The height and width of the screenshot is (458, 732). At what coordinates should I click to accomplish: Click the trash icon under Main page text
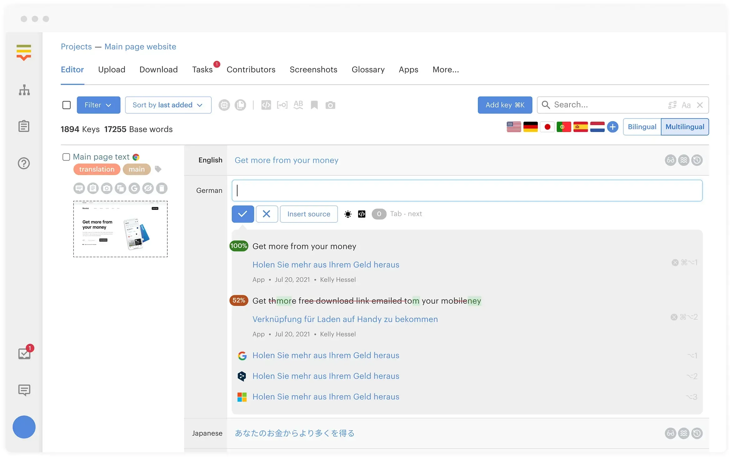162,188
